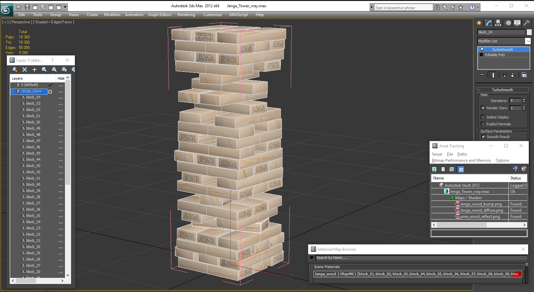Click Select Highlighted Objects and Layers icon
The height and width of the screenshot is (292, 534).
(x=44, y=70)
